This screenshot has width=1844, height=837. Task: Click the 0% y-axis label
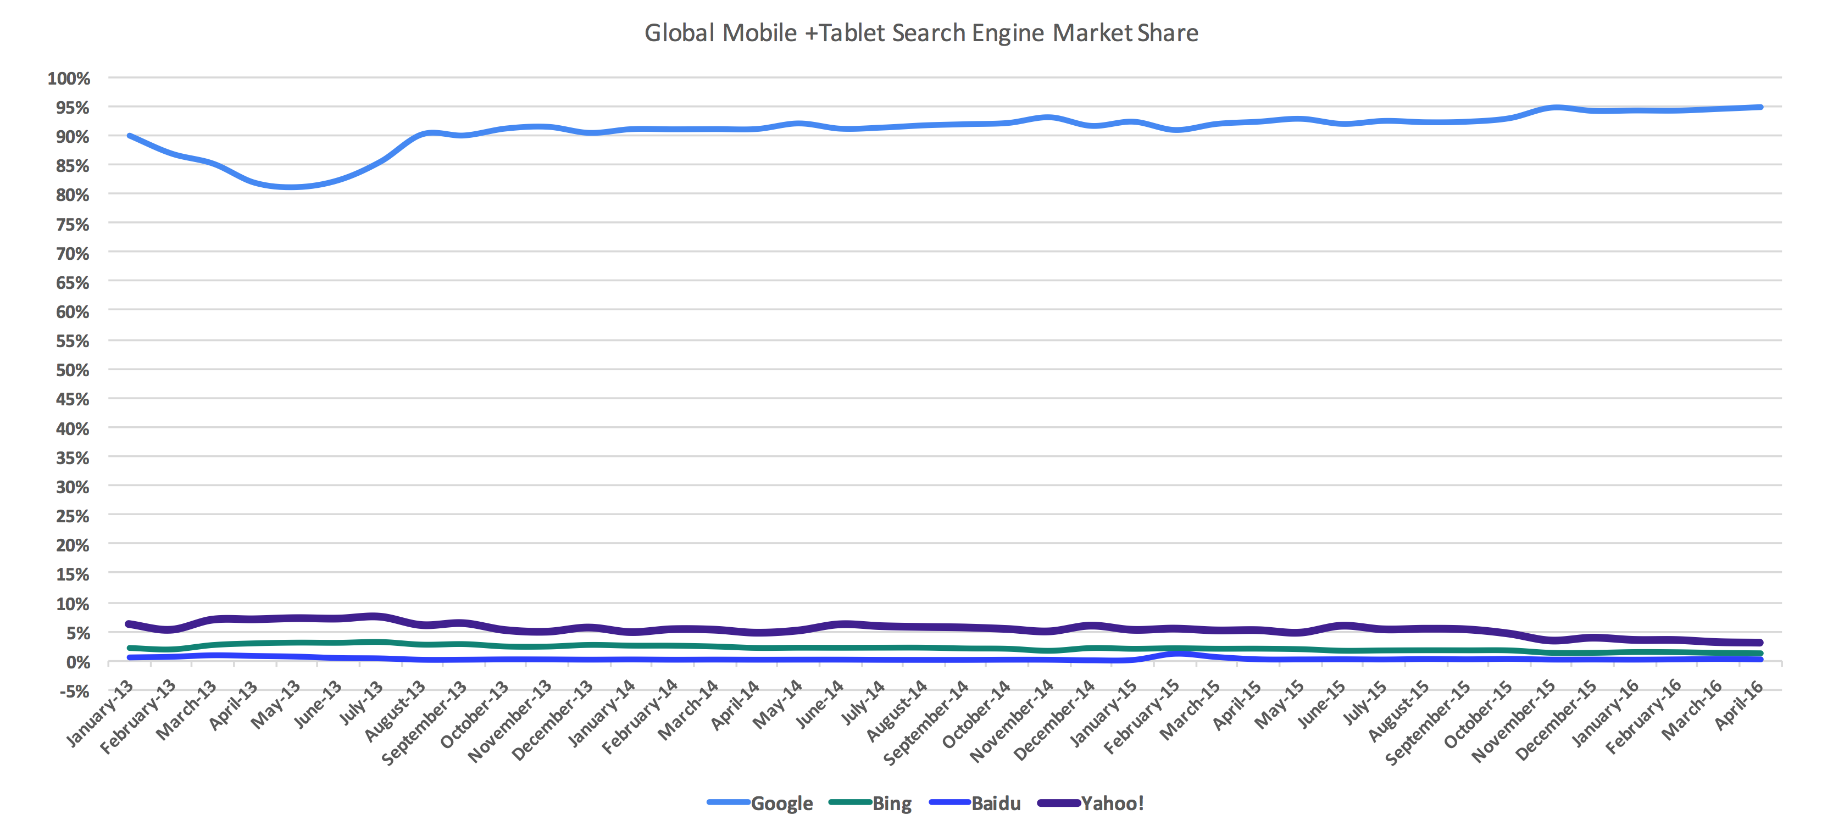tap(78, 662)
